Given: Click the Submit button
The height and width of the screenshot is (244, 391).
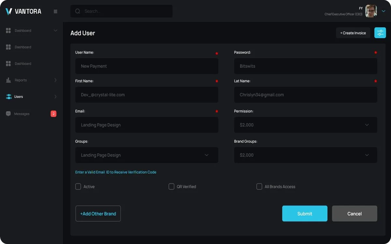Looking at the screenshot, I should tap(305, 213).
